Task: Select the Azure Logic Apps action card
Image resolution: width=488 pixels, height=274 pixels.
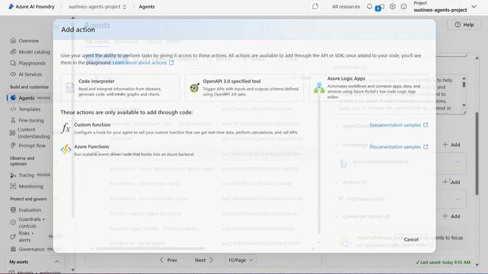Action: (x=368, y=88)
